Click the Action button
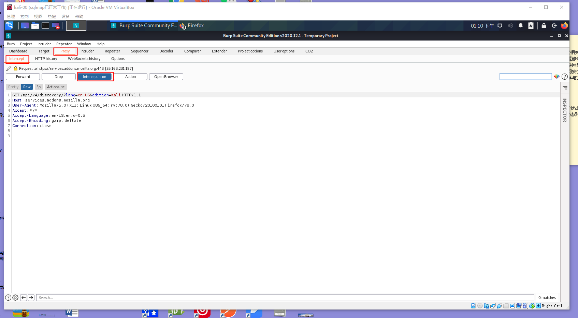578x318 pixels. (130, 77)
